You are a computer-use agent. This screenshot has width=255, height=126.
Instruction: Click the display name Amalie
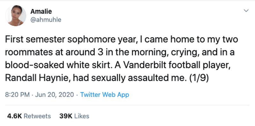[x=41, y=11]
